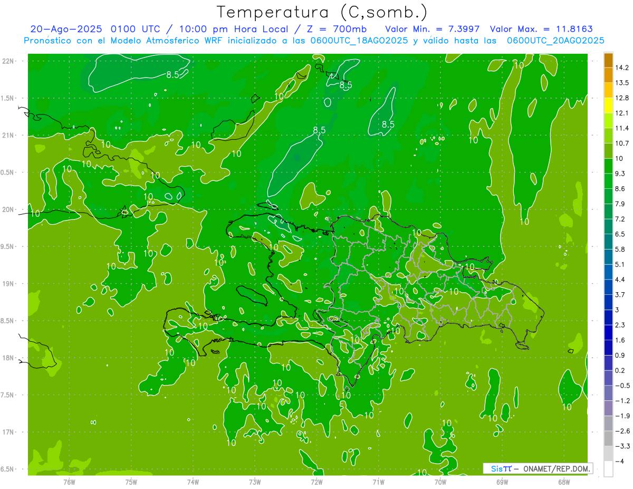Screen dimensions: 633x489
Task: Click the "0.2" value on the color scale
Action: click(620, 370)
